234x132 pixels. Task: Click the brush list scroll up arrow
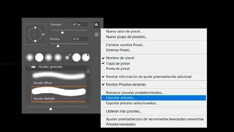pos(89,68)
